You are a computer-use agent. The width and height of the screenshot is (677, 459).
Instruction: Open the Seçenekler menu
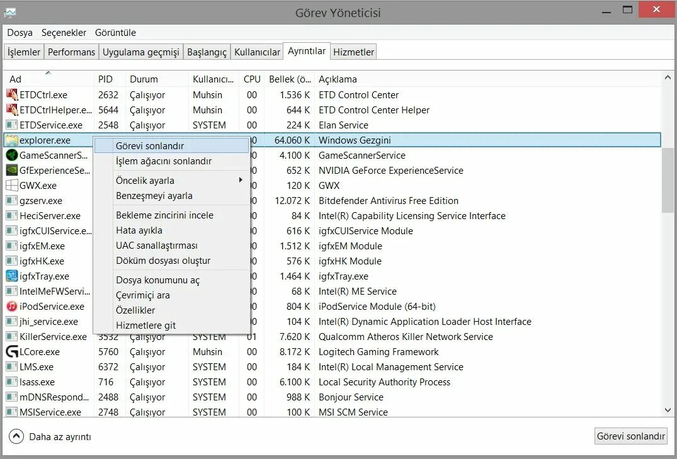coord(64,33)
